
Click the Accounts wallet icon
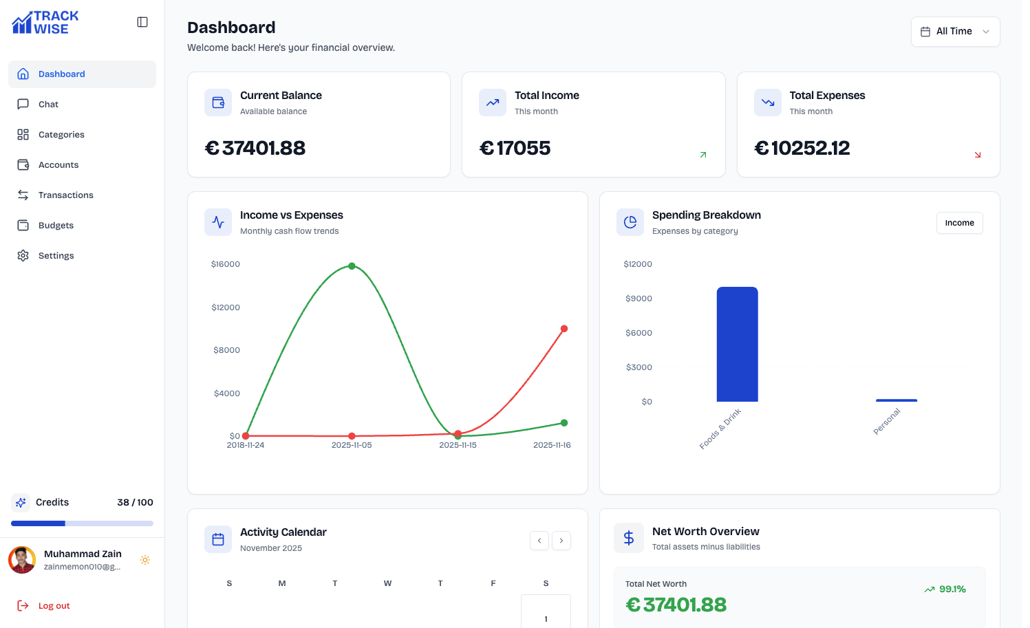23,164
